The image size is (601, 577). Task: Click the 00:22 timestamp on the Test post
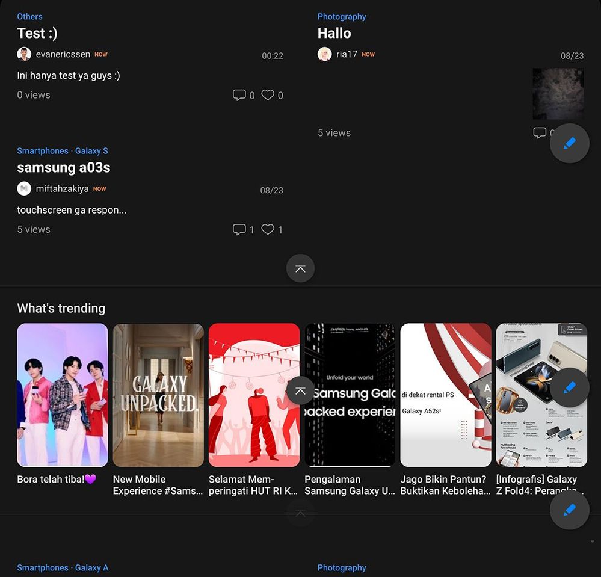(273, 55)
